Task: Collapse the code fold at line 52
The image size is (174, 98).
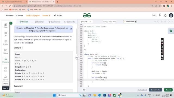Action: tap(83, 27)
